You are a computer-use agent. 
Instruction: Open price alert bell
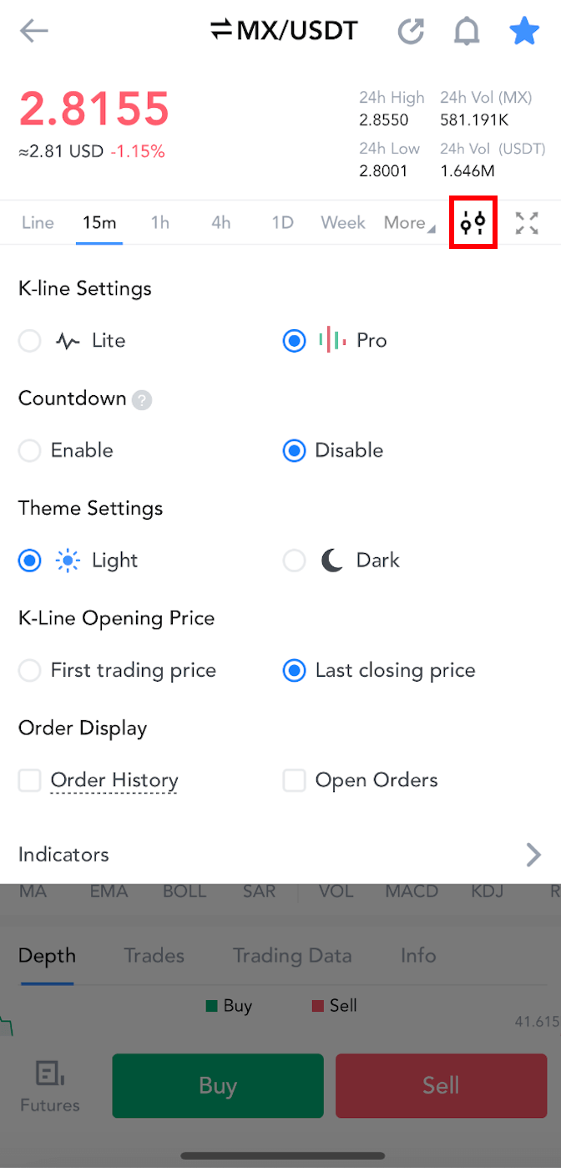click(x=467, y=32)
